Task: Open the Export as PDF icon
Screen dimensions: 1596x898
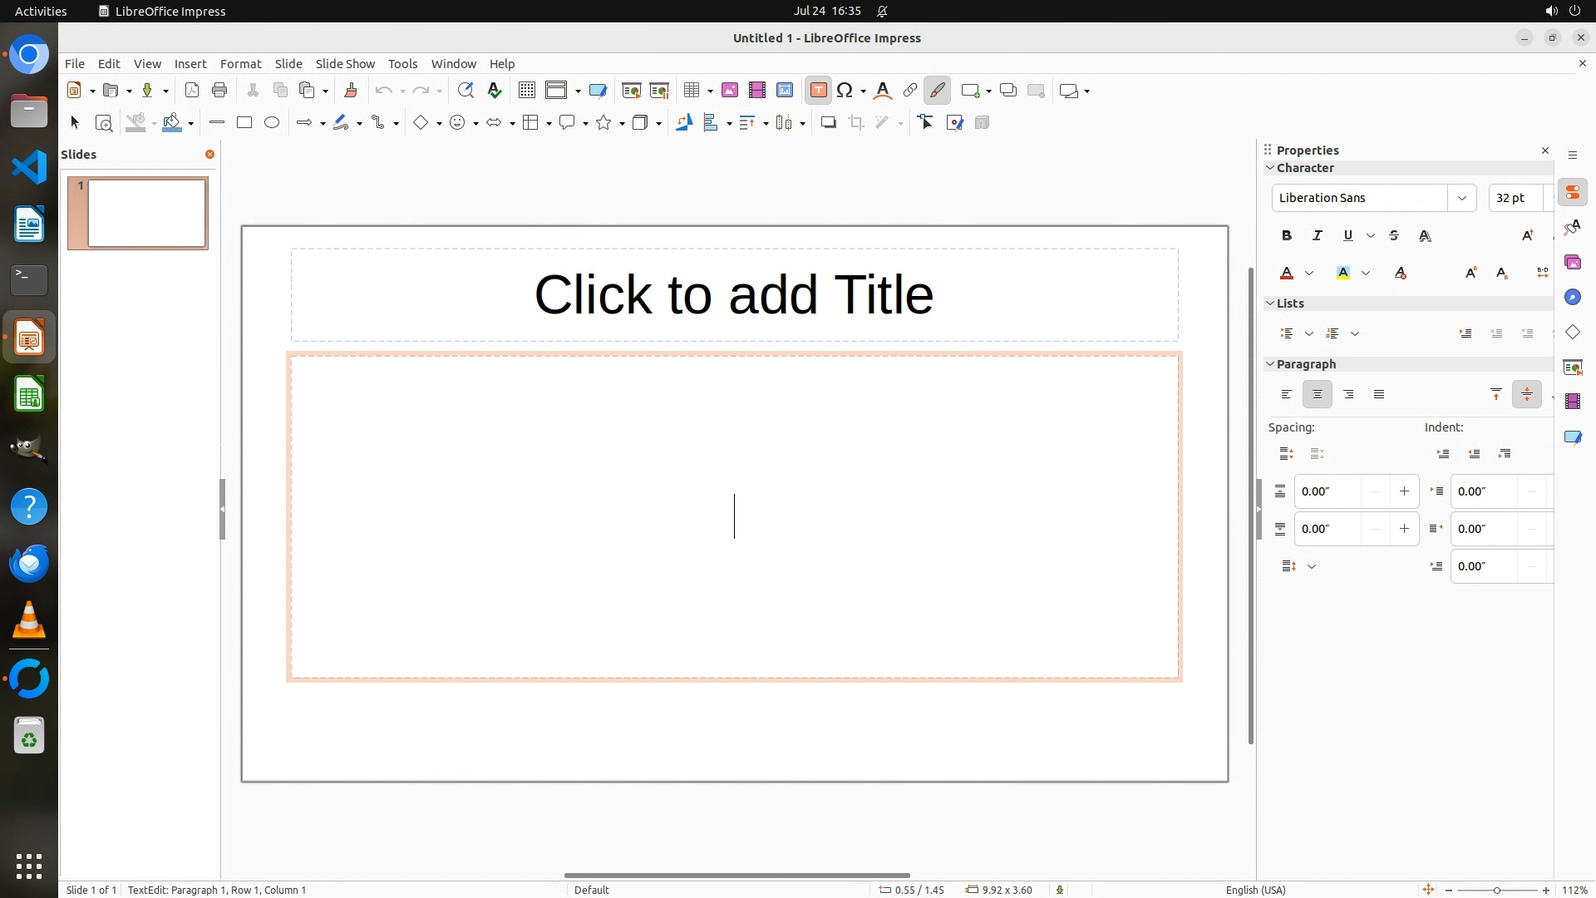Action: pyautogui.click(x=192, y=91)
